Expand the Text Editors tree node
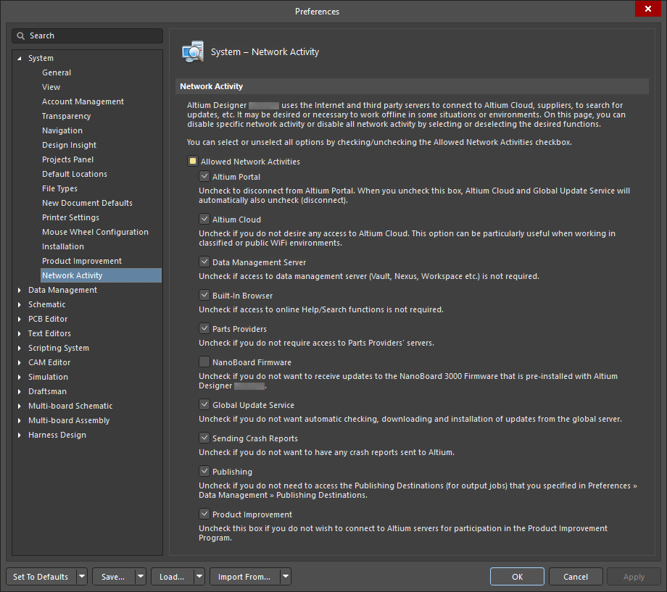This screenshot has height=592, width=667. click(x=19, y=333)
